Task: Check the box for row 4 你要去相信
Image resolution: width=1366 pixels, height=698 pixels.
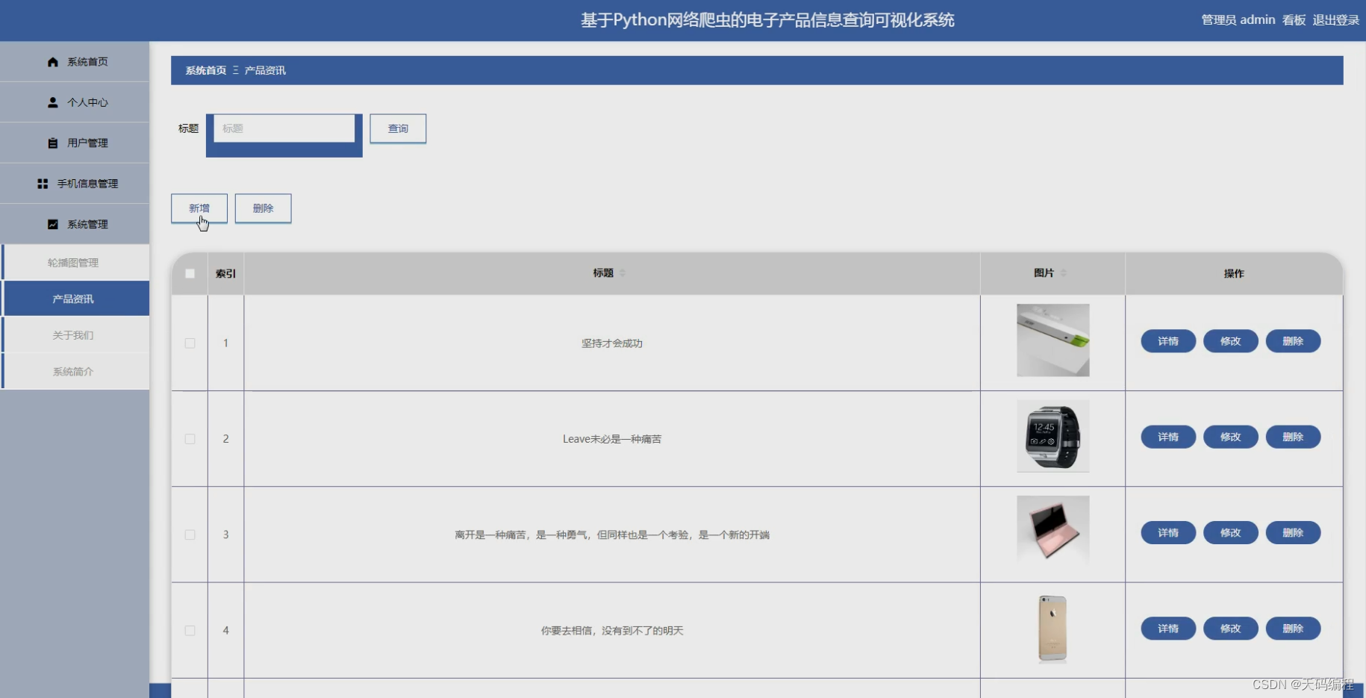Action: tap(190, 631)
